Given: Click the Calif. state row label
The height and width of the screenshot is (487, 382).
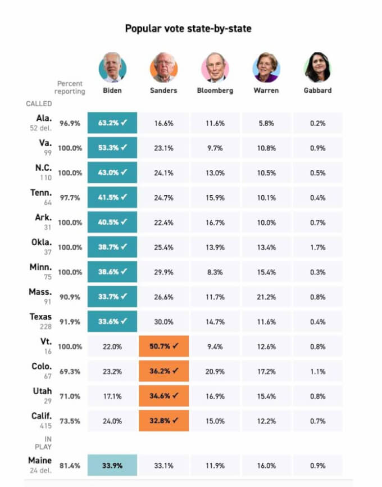Looking at the screenshot, I should 41,420.
